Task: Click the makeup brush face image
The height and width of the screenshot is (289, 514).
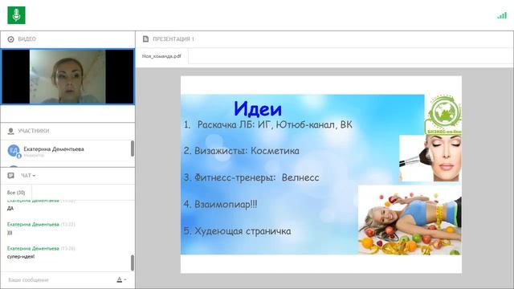Action: (x=430, y=159)
